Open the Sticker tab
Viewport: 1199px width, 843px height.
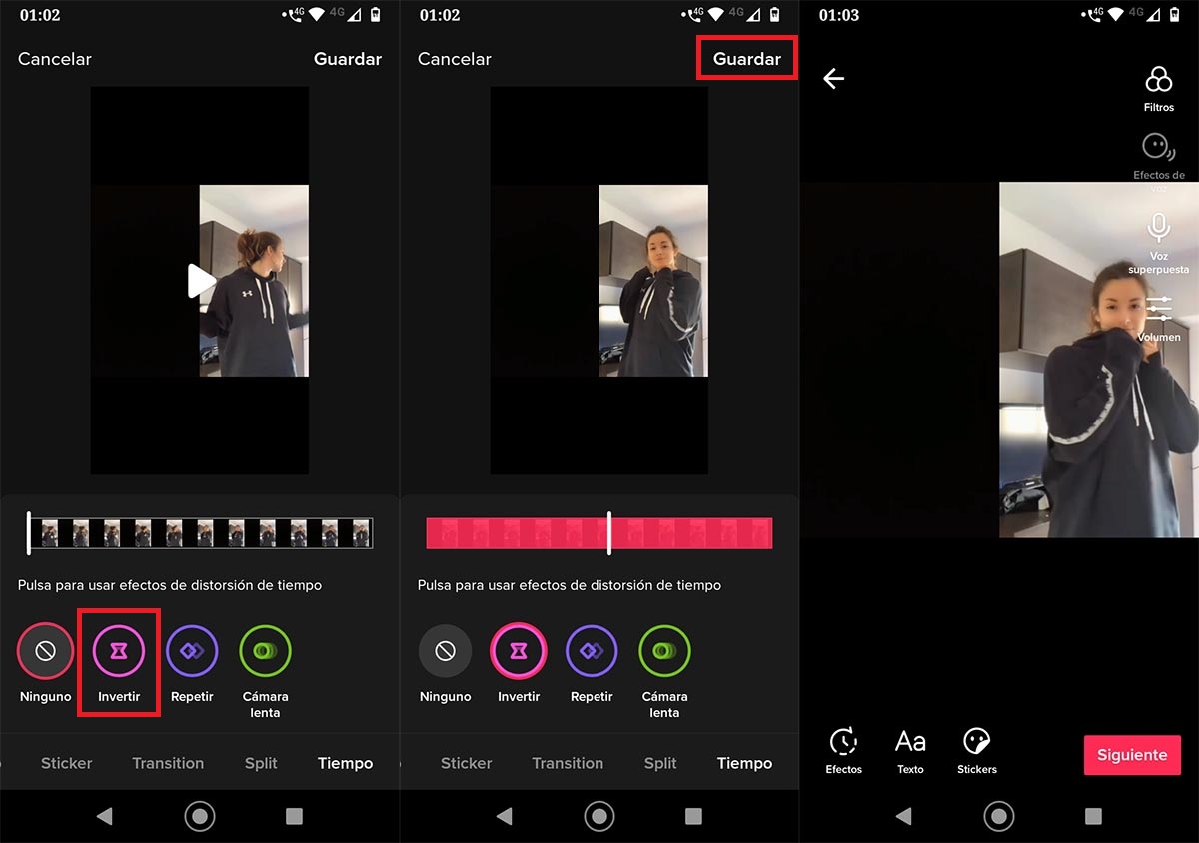66,762
